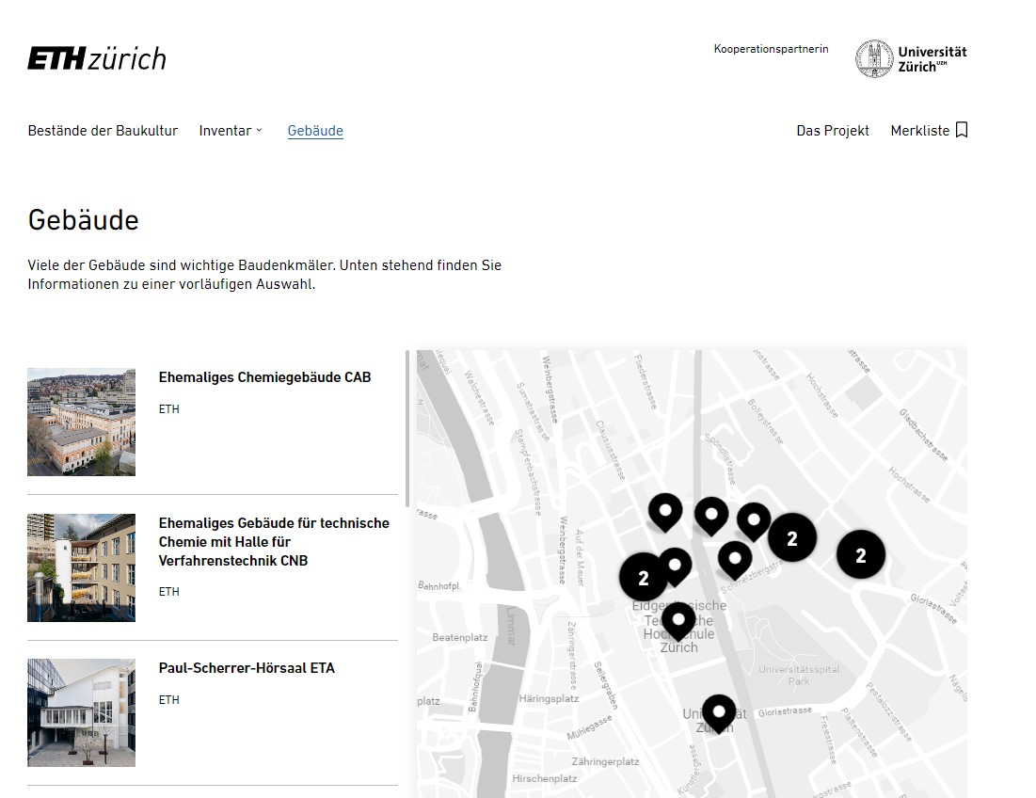
Task: Click the map pin just above Schmelzbergstrasse label
Action: (x=735, y=558)
